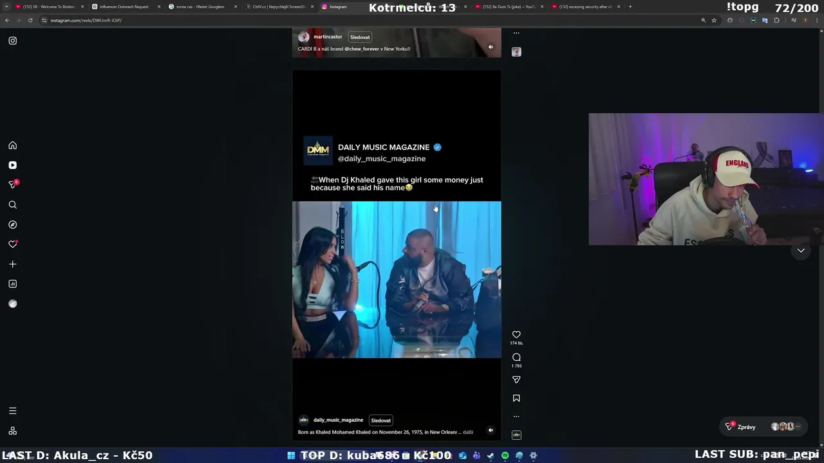Viewport: 824px width, 463px height.
Task: Switch to 'Ba Dum Ts (joke)' YouTube tab
Action: (509, 6)
